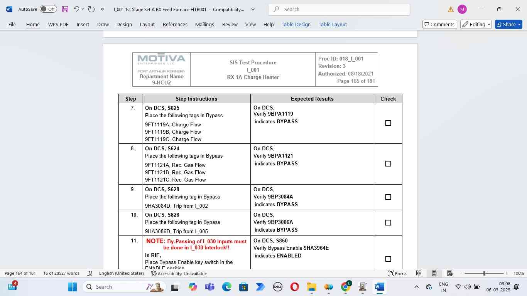Click the spelling proofing check icon
Viewport: 527px width, 296px height.
[90, 273]
